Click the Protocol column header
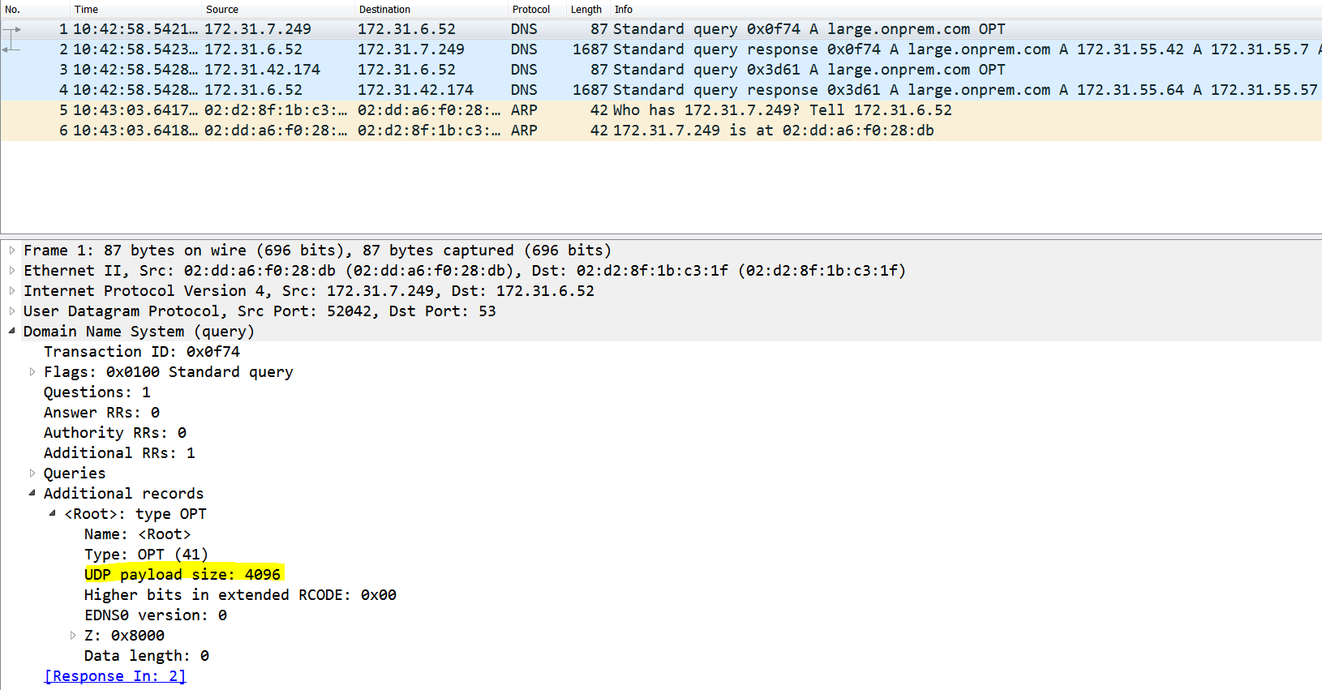 pyautogui.click(x=530, y=10)
